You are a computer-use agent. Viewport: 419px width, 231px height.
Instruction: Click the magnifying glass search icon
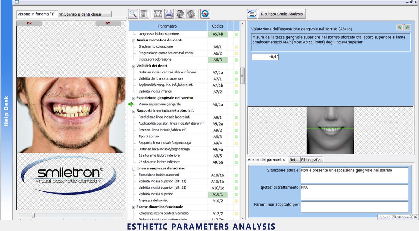(x=133, y=14)
